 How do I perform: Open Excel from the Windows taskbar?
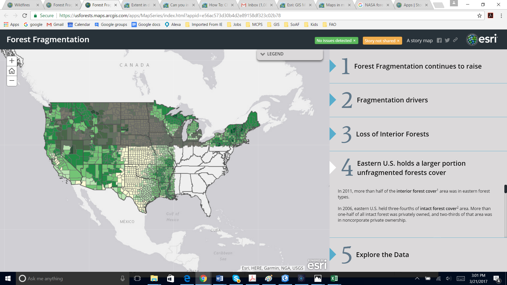tap(334, 278)
